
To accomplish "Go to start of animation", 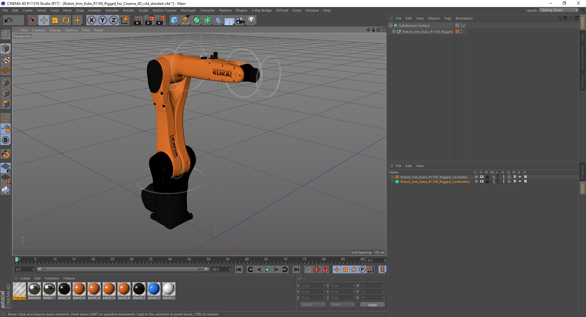I will pos(239,269).
